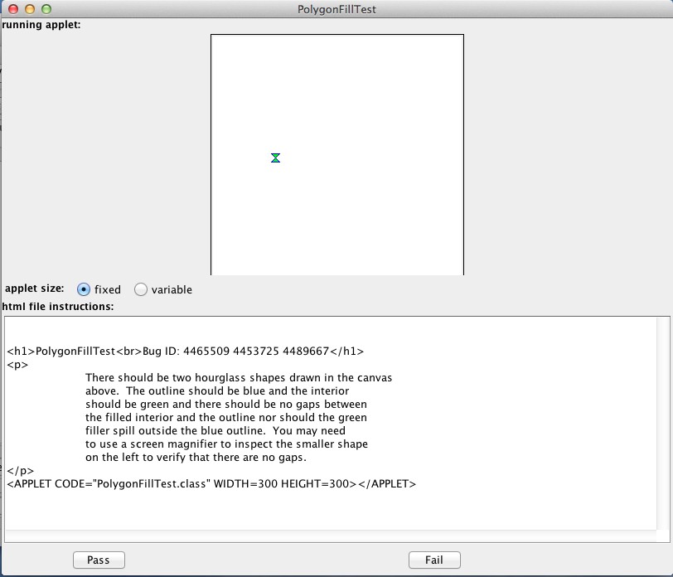Screen dimensions: 673x577
Task: Click the "running applet:" label
Action: tap(41, 24)
